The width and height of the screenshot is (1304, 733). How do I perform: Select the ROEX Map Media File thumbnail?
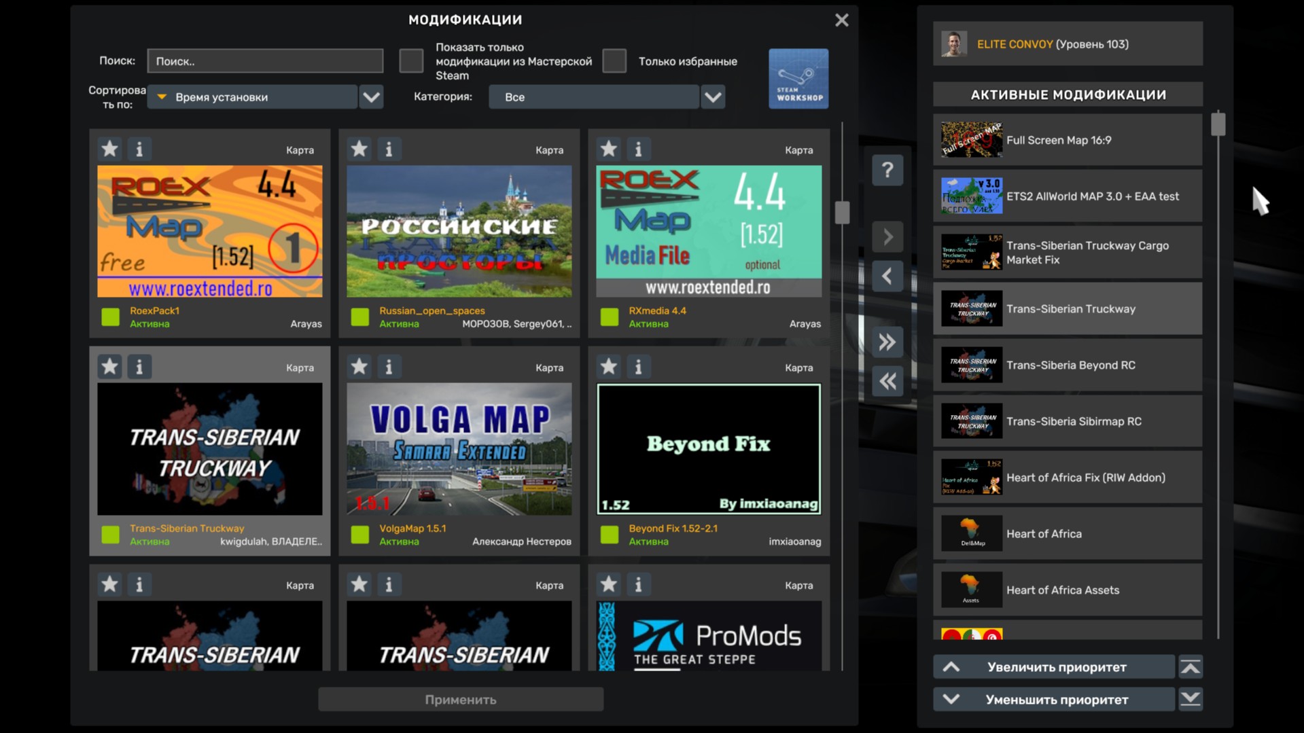tap(709, 231)
